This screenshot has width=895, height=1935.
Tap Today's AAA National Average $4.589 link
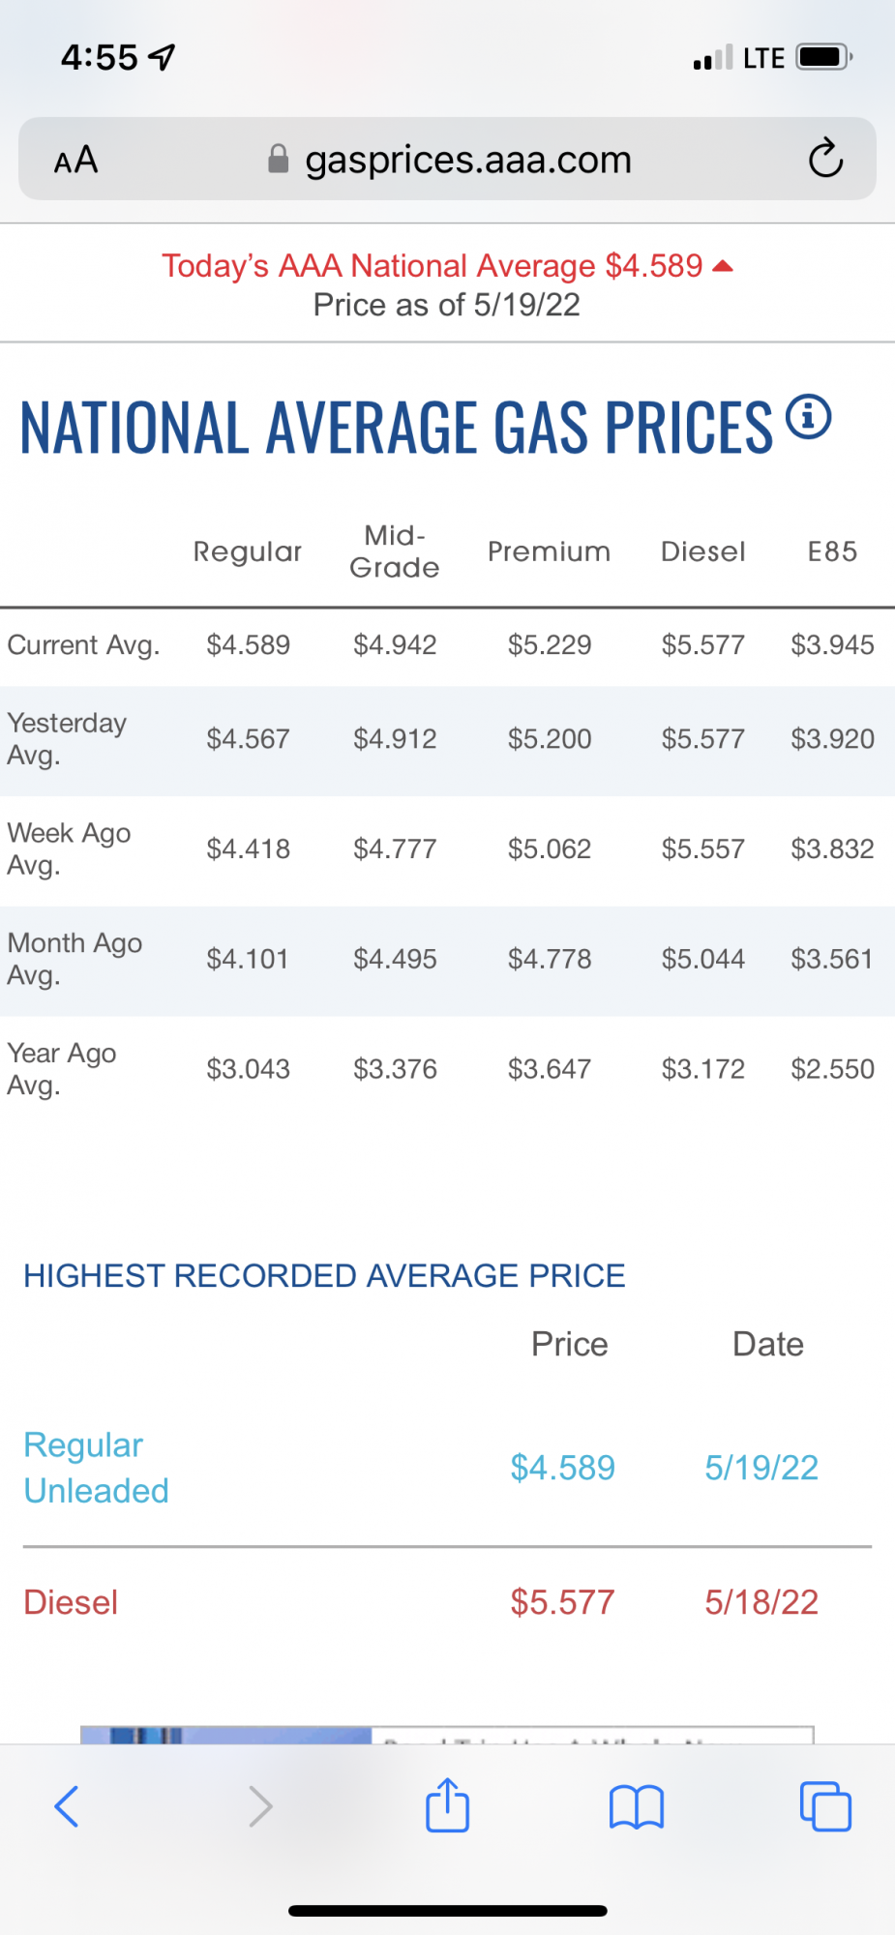(433, 265)
